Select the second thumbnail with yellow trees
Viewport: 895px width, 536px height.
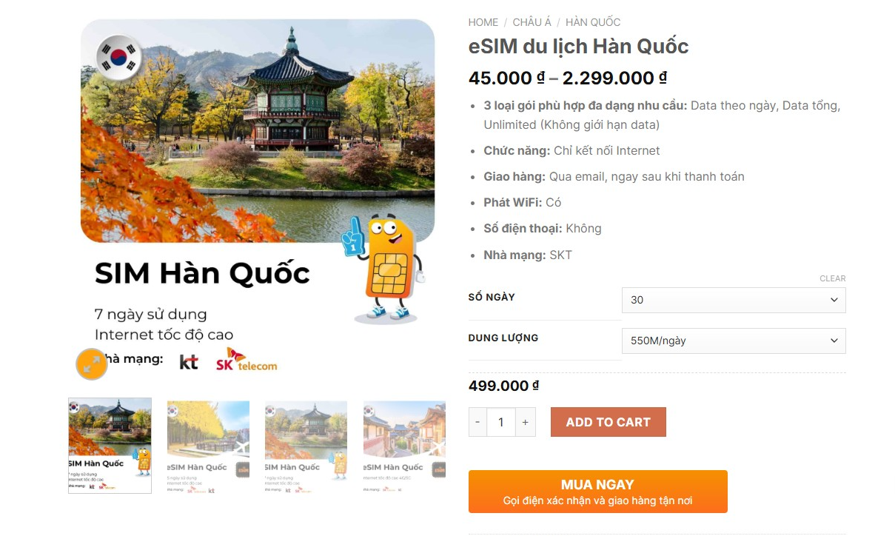pos(208,447)
